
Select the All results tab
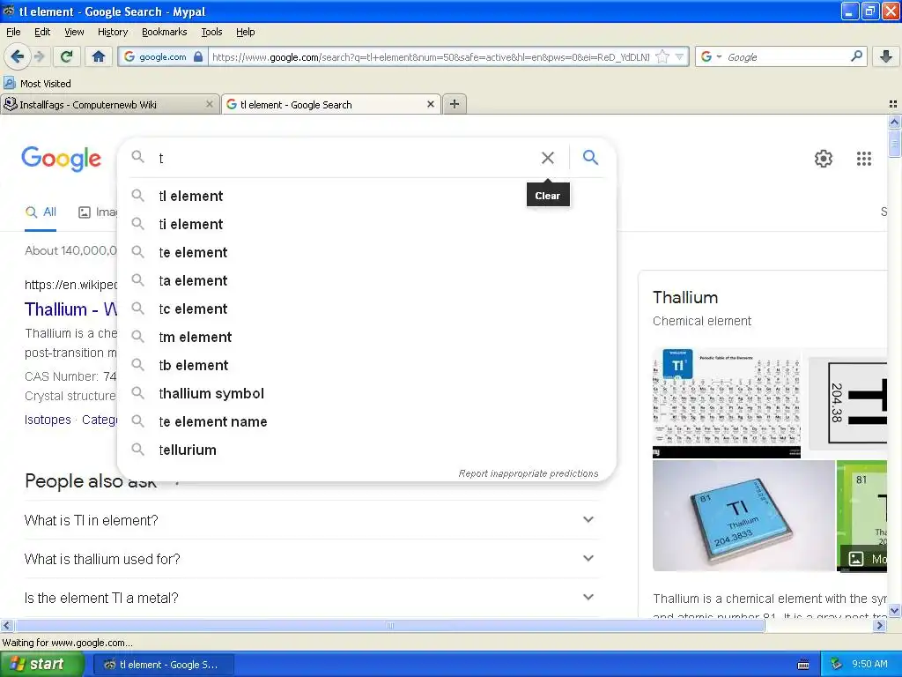coord(41,212)
